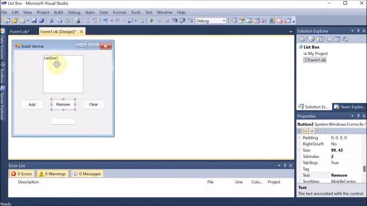Close the Form1.vb [Design] tab with X
Image resolution: width=367 pixels, height=206 pixels.
tap(81, 31)
